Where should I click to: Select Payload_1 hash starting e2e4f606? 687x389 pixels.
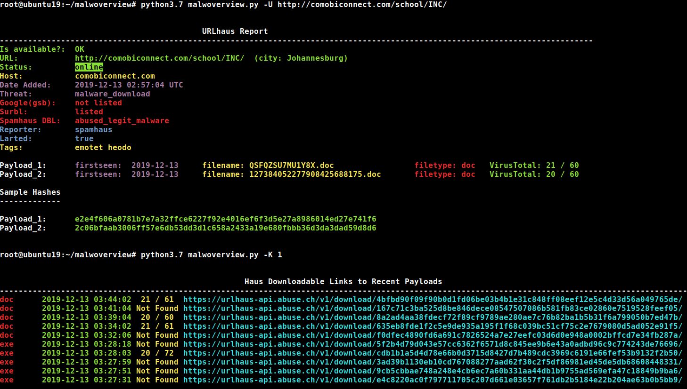click(226, 219)
